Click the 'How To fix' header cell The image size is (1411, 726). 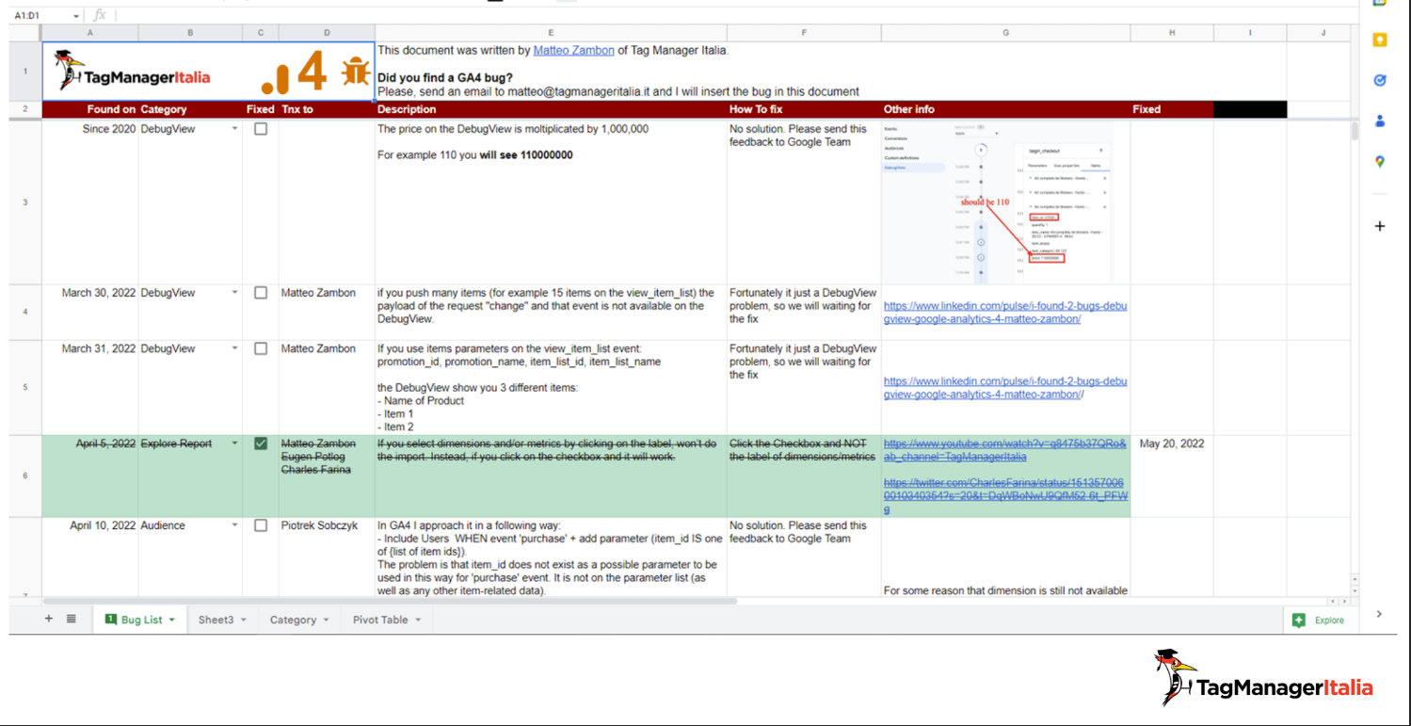[x=804, y=109]
